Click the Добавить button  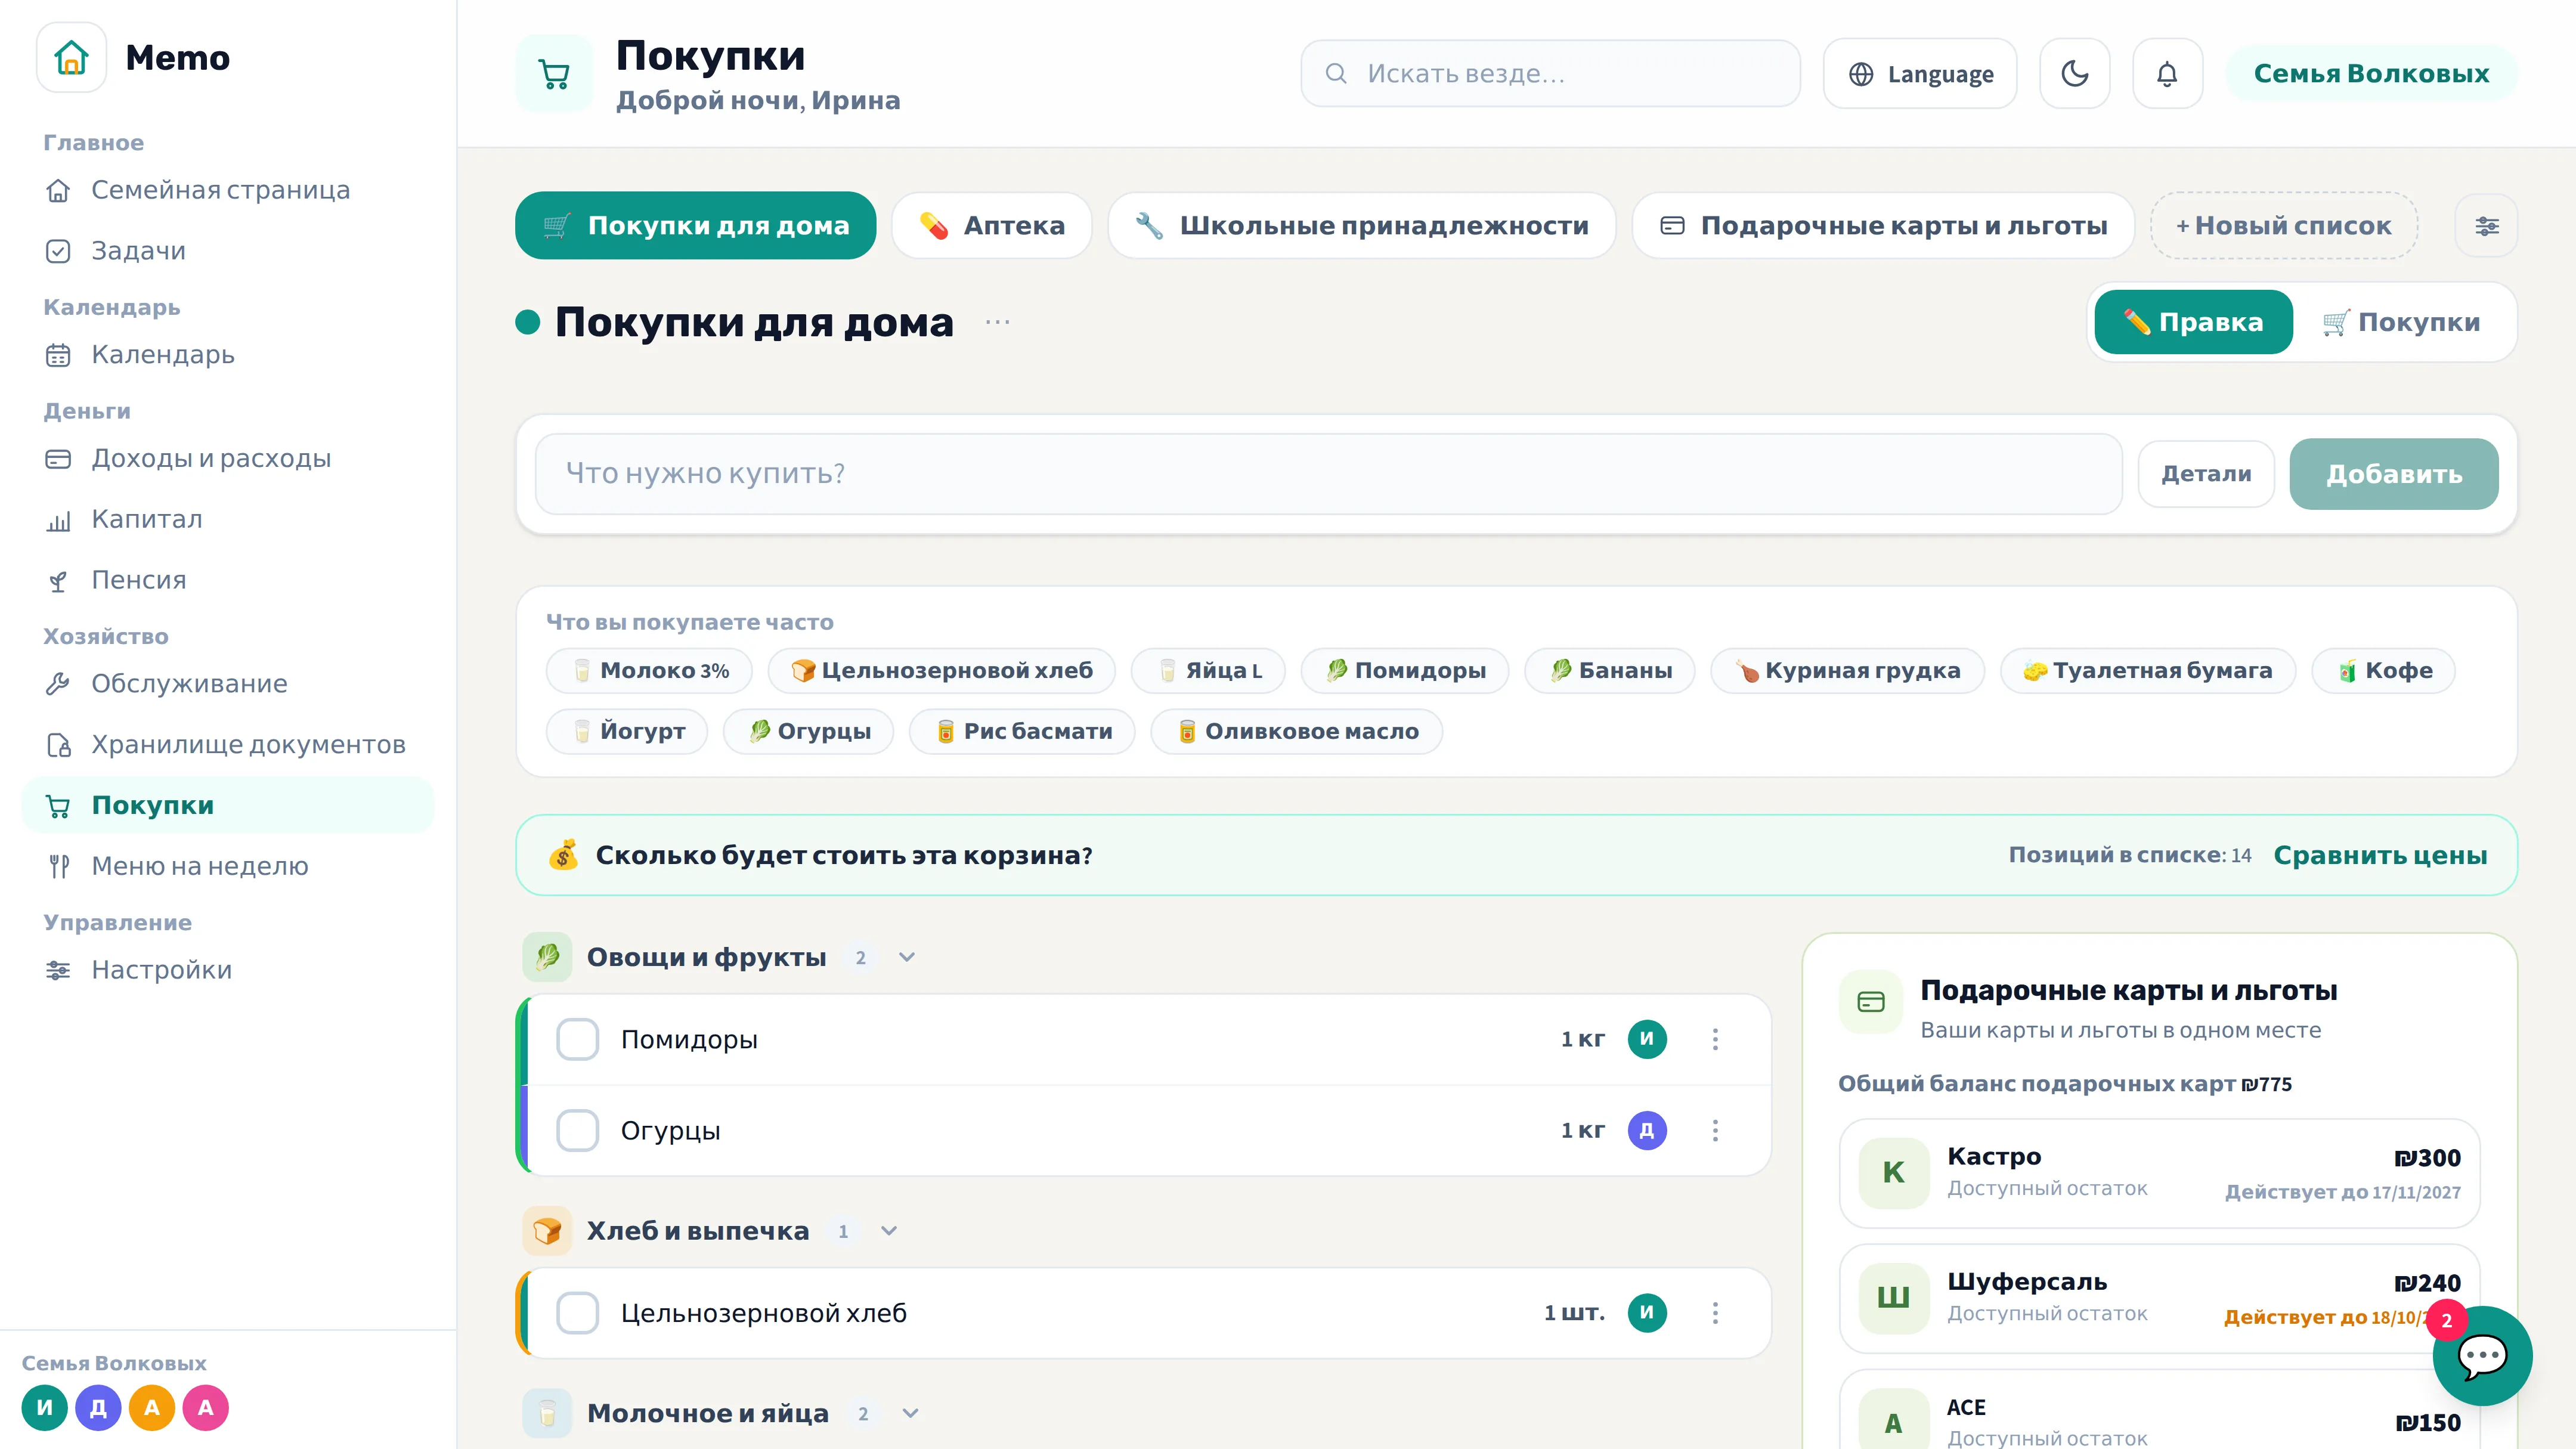(x=2393, y=474)
